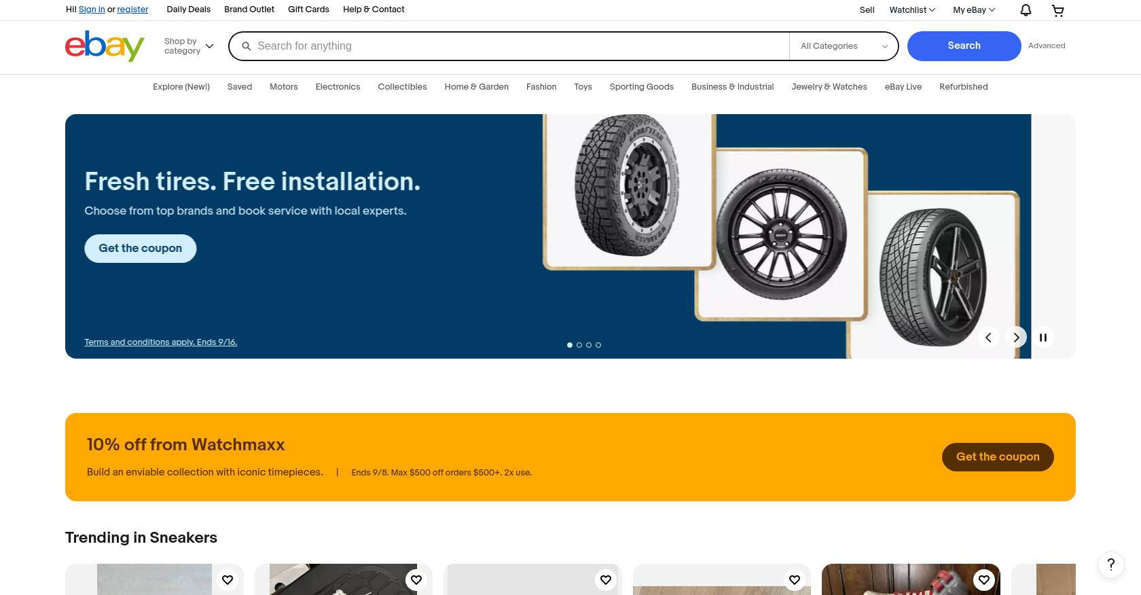
Task: Open the Fashion category
Action: 541,87
